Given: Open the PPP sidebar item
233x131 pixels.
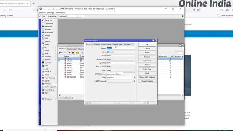Looking at the screenshot, I should (x=46, y=39).
